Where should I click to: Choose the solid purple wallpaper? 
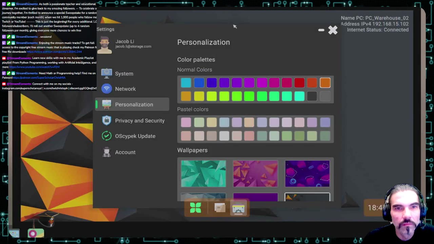pos(255,197)
